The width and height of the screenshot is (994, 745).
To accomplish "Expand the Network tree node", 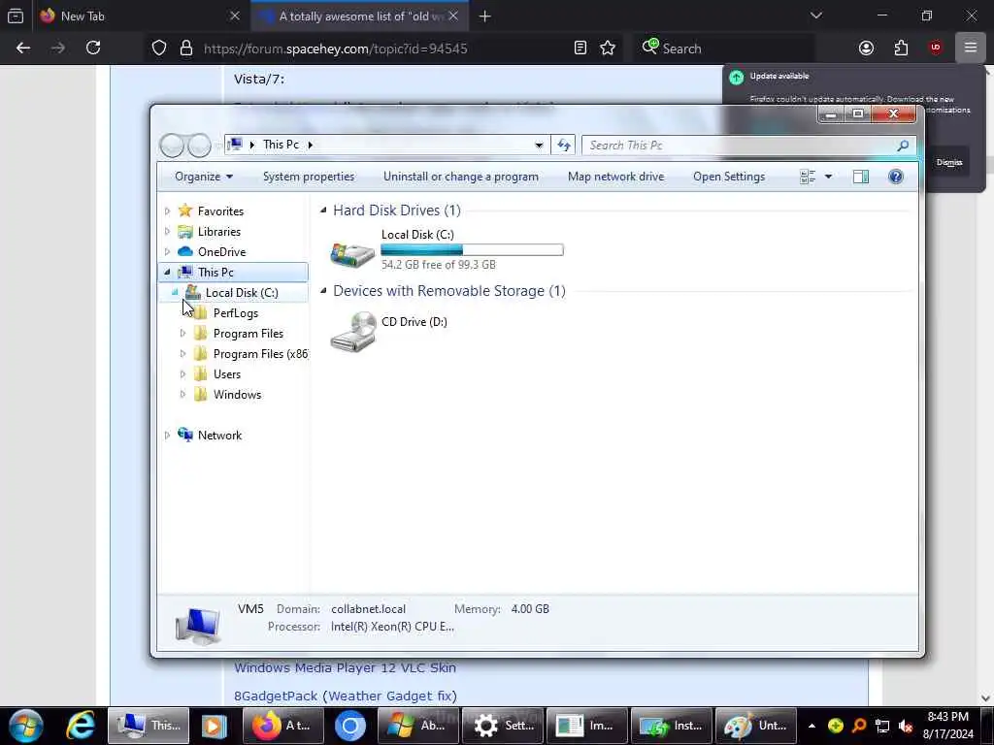I will click(167, 436).
